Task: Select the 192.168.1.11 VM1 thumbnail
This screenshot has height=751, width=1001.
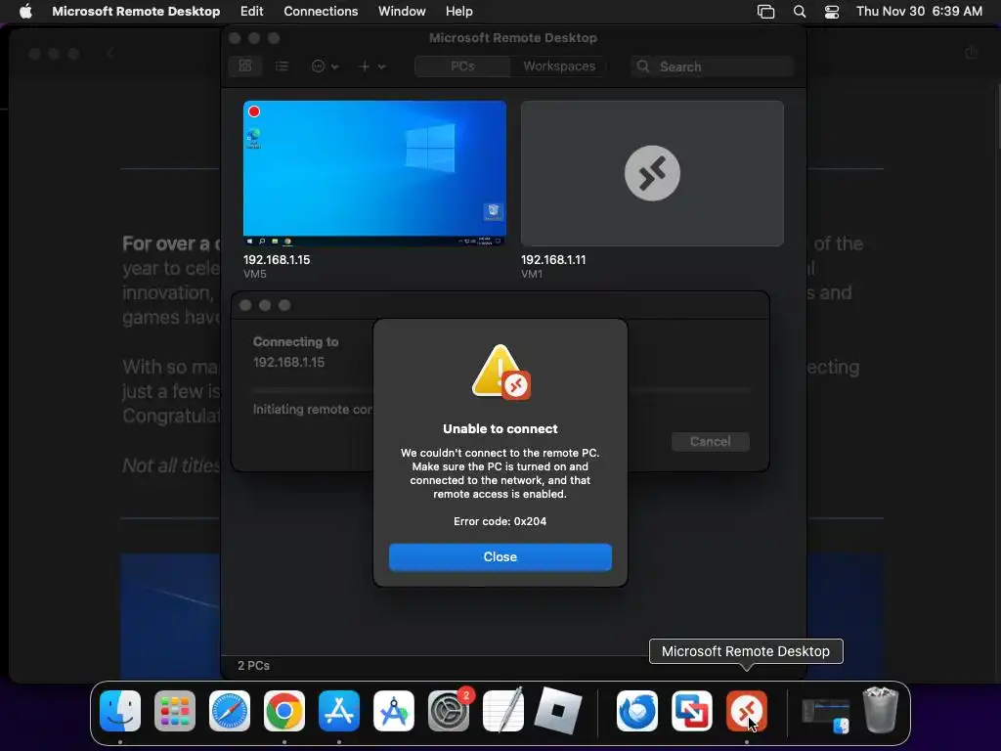Action: tap(652, 173)
